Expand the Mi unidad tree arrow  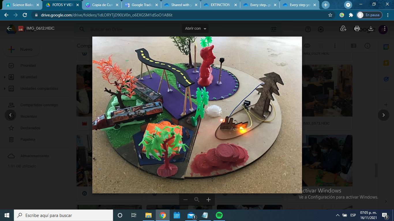tap(5, 77)
